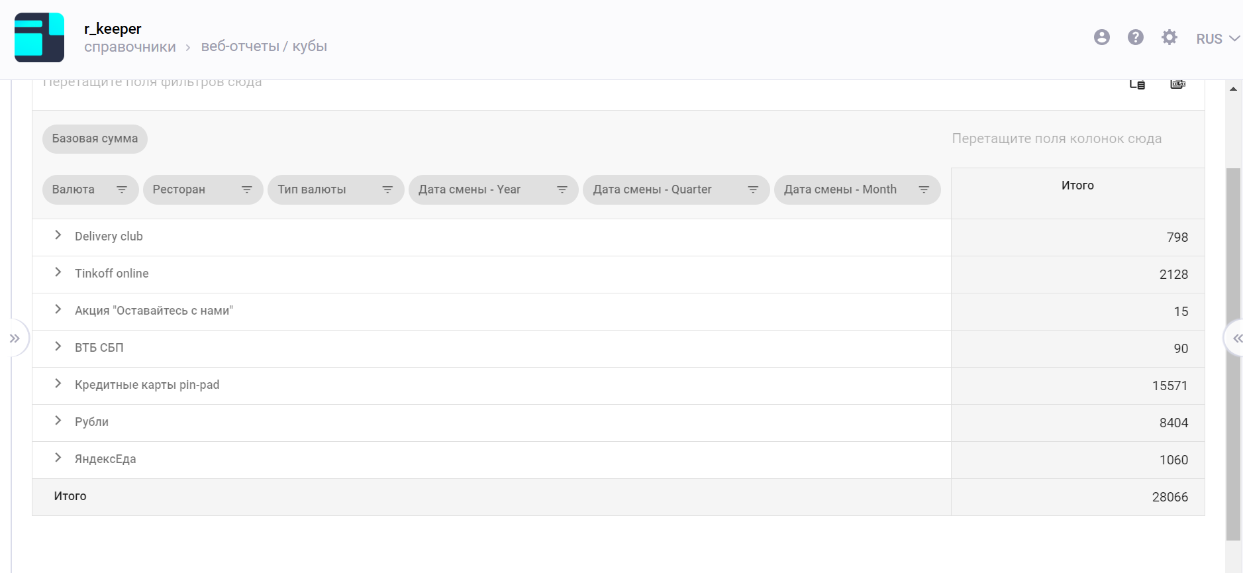This screenshot has height=573, width=1243.
Task: Click the Базовая сумма field chip
Action: pos(95,139)
